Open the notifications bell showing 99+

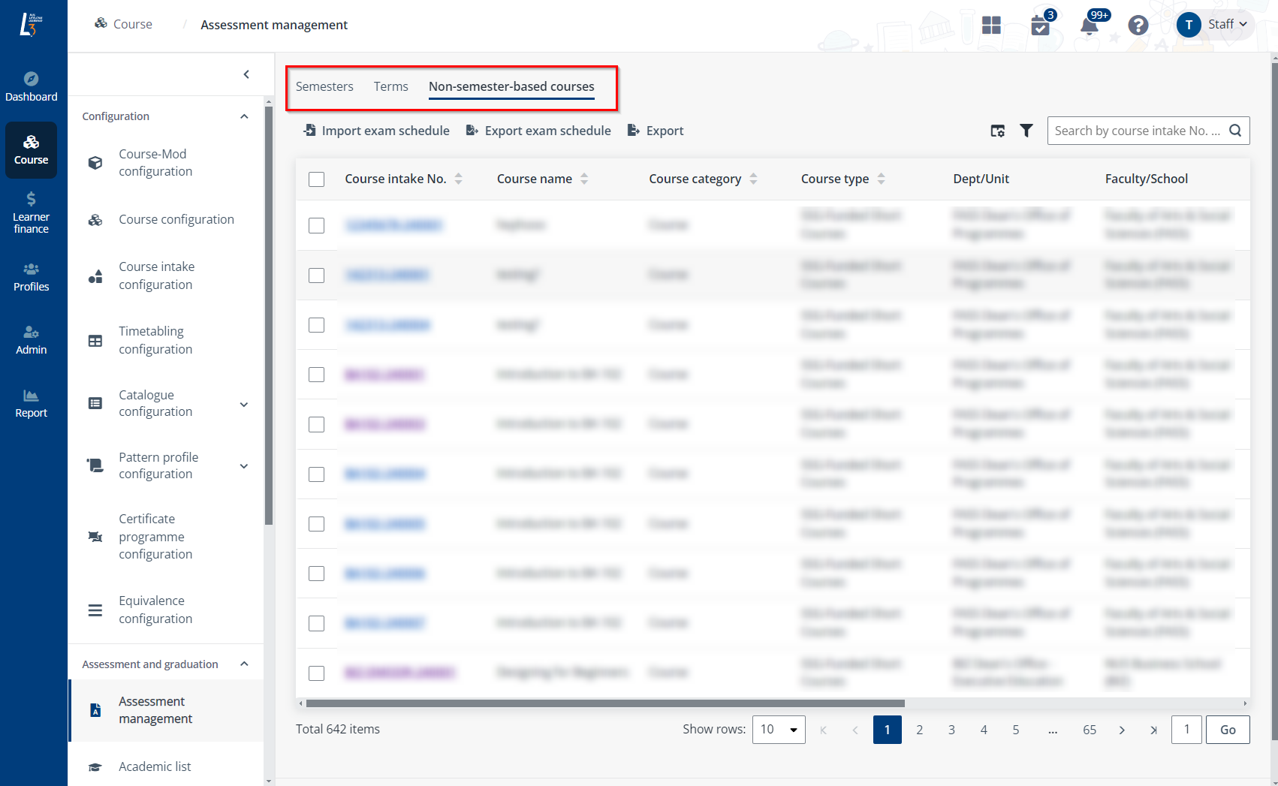click(x=1090, y=25)
